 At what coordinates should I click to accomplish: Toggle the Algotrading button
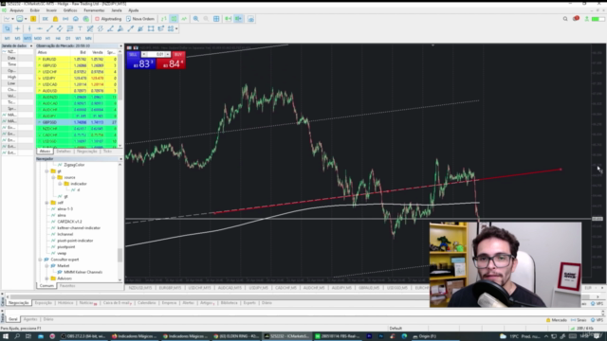[108, 19]
